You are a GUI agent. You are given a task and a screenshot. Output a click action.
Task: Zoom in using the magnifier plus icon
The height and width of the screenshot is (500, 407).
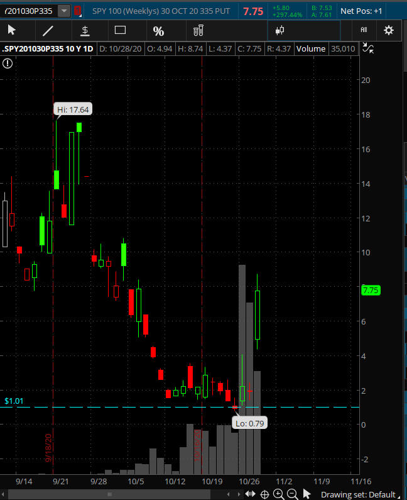pos(278,494)
